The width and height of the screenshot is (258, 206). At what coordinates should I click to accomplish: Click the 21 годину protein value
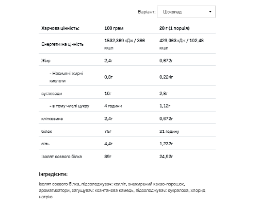169,131
